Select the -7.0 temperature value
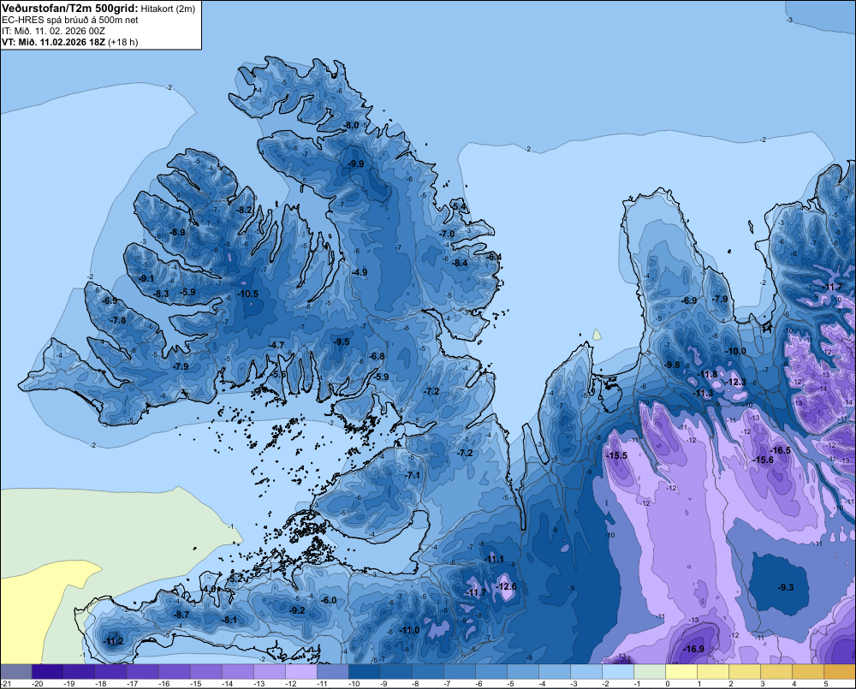The image size is (856, 689). tap(447, 234)
